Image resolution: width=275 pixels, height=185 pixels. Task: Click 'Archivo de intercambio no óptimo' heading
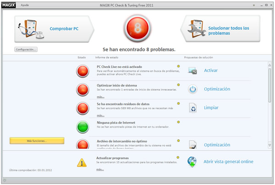122,141
